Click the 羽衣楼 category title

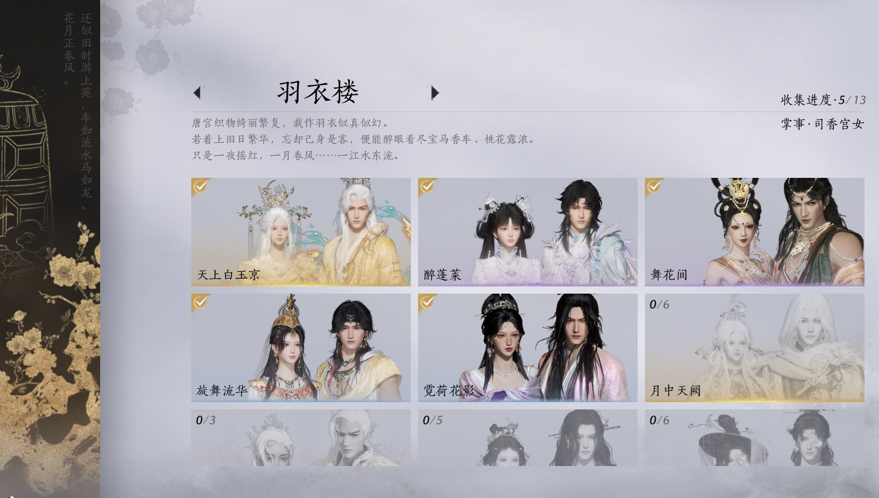click(x=318, y=92)
